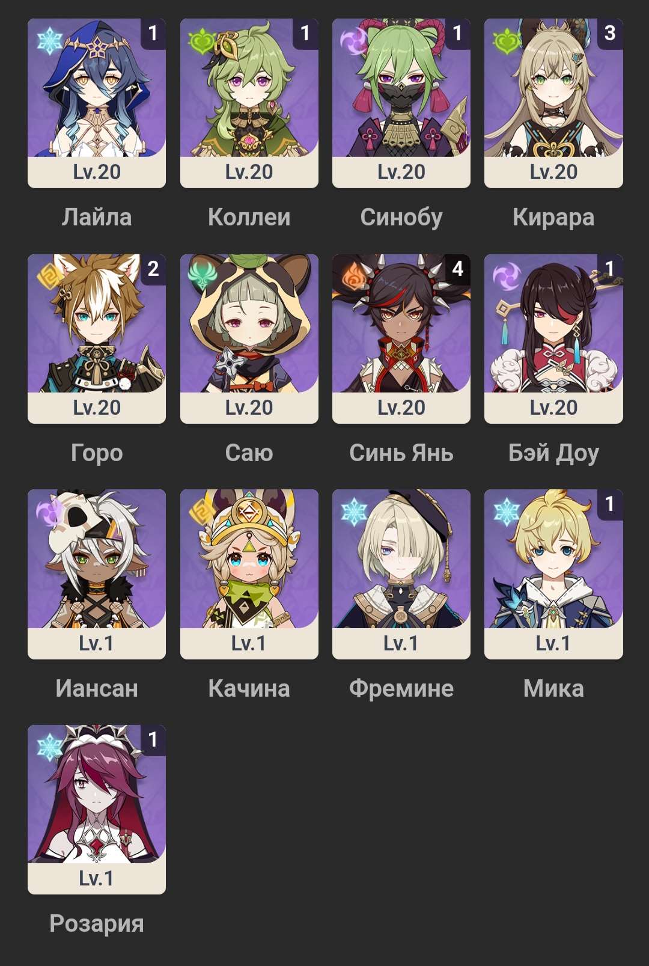Click the Cryo snowflake icon on Лайла's card

49,41
